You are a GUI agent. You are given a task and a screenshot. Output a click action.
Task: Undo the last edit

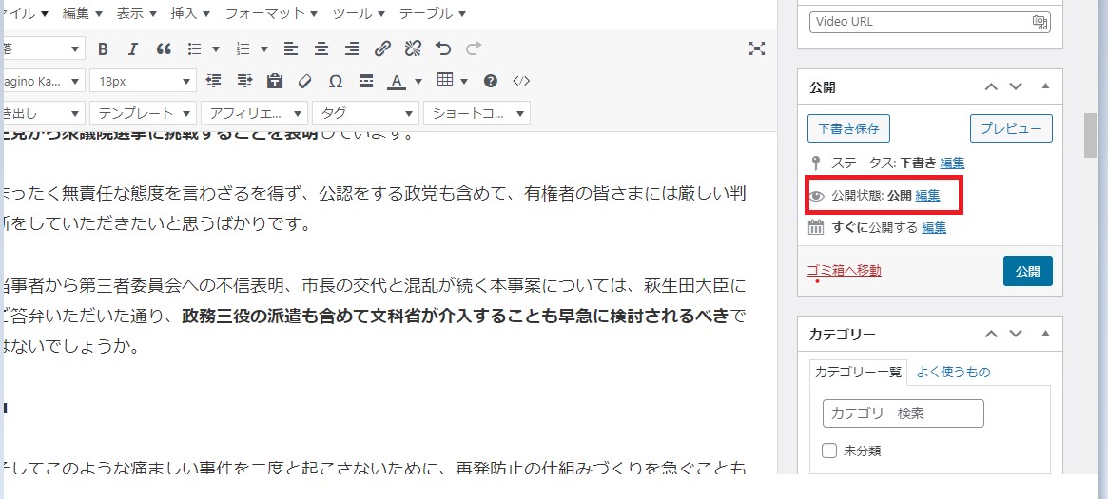click(442, 48)
